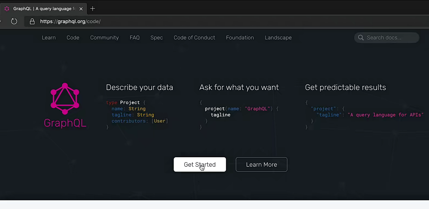
Task: Navigate to the FAQ page
Action: tap(135, 38)
